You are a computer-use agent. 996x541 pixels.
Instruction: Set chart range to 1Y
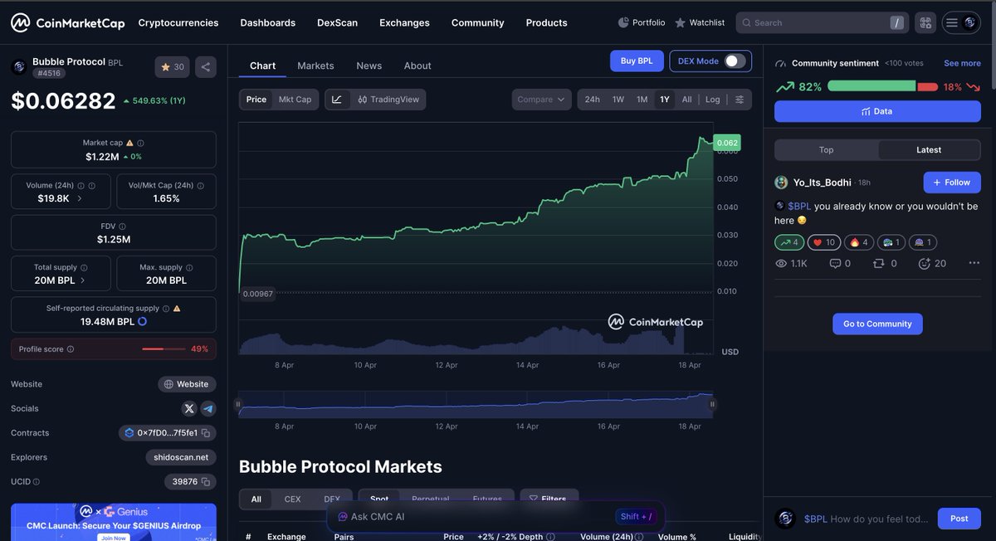[x=665, y=100]
